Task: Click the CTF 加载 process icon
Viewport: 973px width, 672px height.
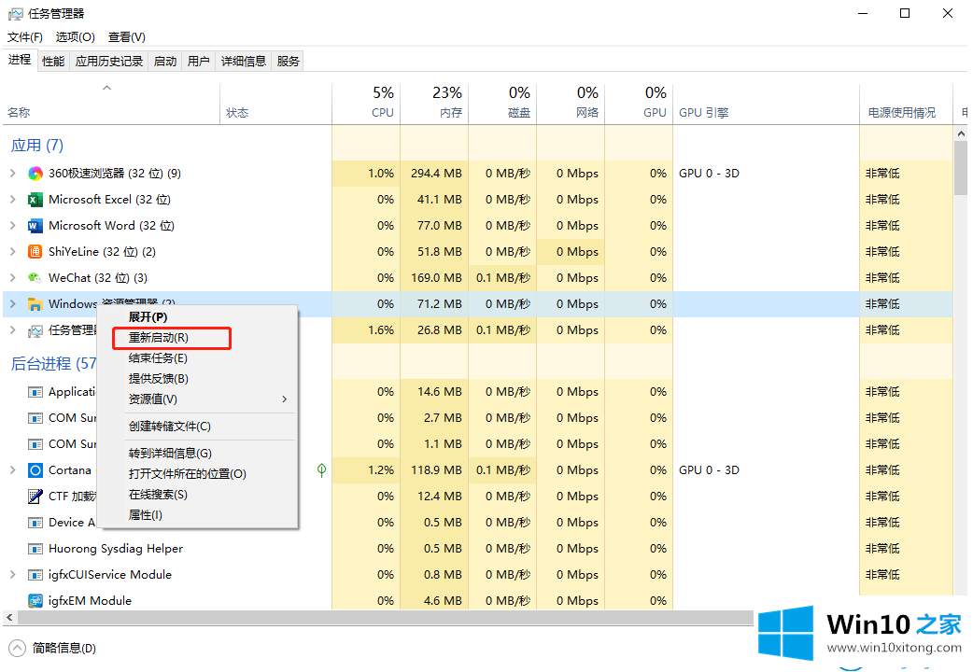Action: (x=35, y=497)
